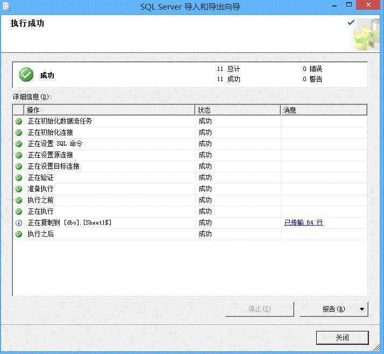Click the database wizard graphic in header
This screenshot has height=354, width=384.
click(366, 34)
